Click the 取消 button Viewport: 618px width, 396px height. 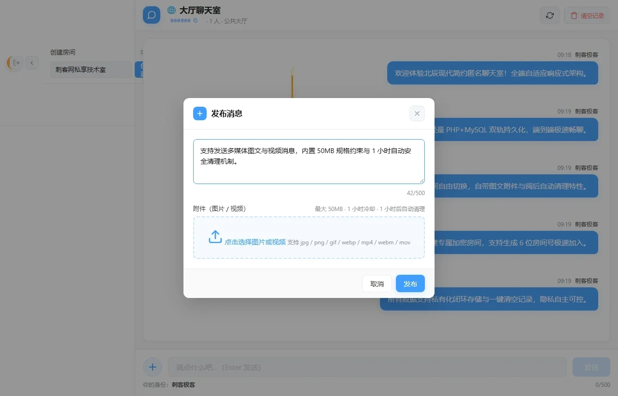[377, 283]
